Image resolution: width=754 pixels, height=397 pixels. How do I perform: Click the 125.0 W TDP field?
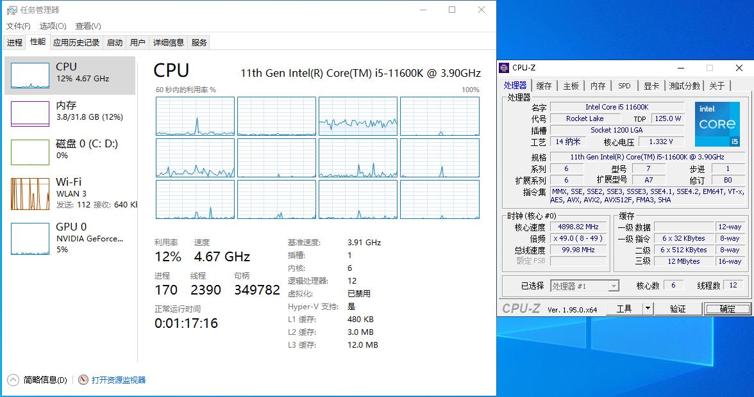coord(668,118)
